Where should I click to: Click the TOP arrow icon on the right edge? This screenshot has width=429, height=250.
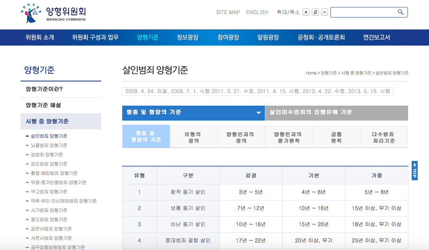(414, 165)
